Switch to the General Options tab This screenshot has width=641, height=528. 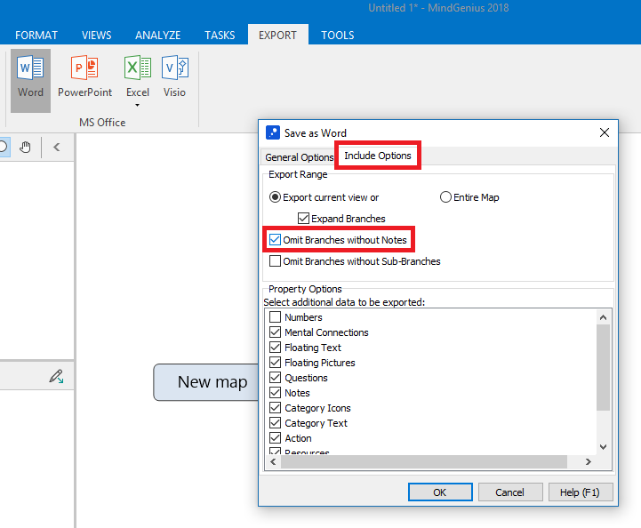click(x=300, y=157)
